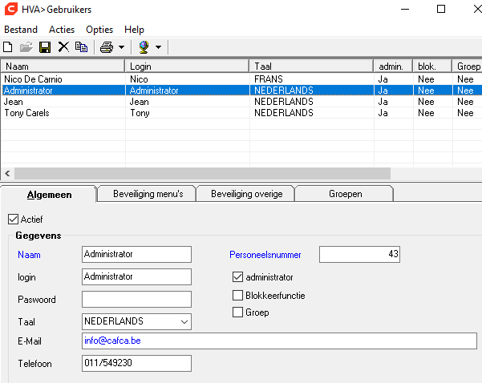482x383 pixels.
Task: Open the Opties menu
Action: coord(99,30)
